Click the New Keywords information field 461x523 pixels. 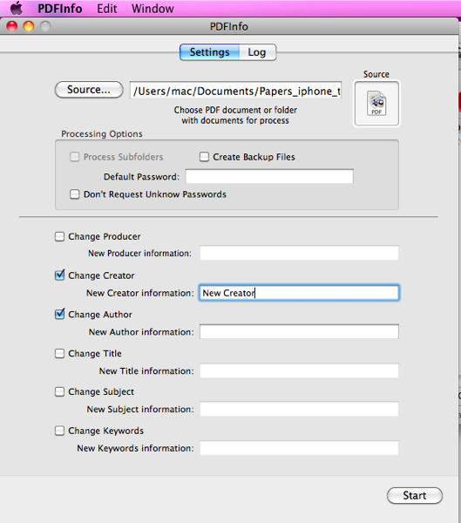299,448
